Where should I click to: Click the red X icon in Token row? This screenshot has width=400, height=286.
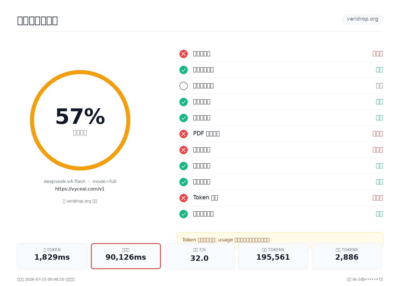coord(183,198)
